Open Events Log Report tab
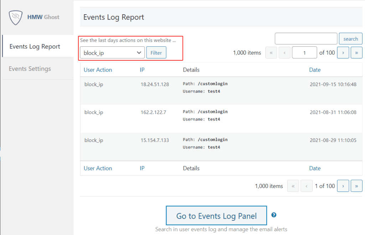Viewport: 365px width, 235px height. 35,46
